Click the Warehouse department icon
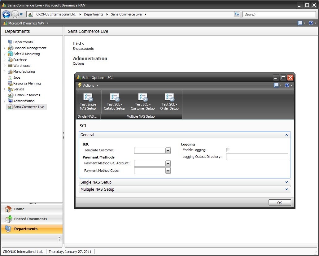Screen dimensions: 319x256 (x=10, y=66)
